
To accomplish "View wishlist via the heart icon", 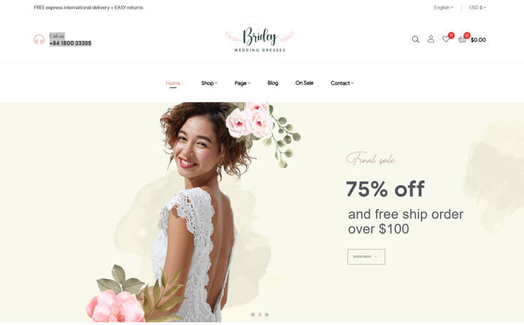I will (x=446, y=39).
